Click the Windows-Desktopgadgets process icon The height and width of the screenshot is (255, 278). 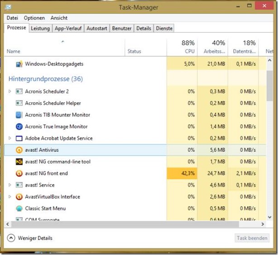coord(19,64)
